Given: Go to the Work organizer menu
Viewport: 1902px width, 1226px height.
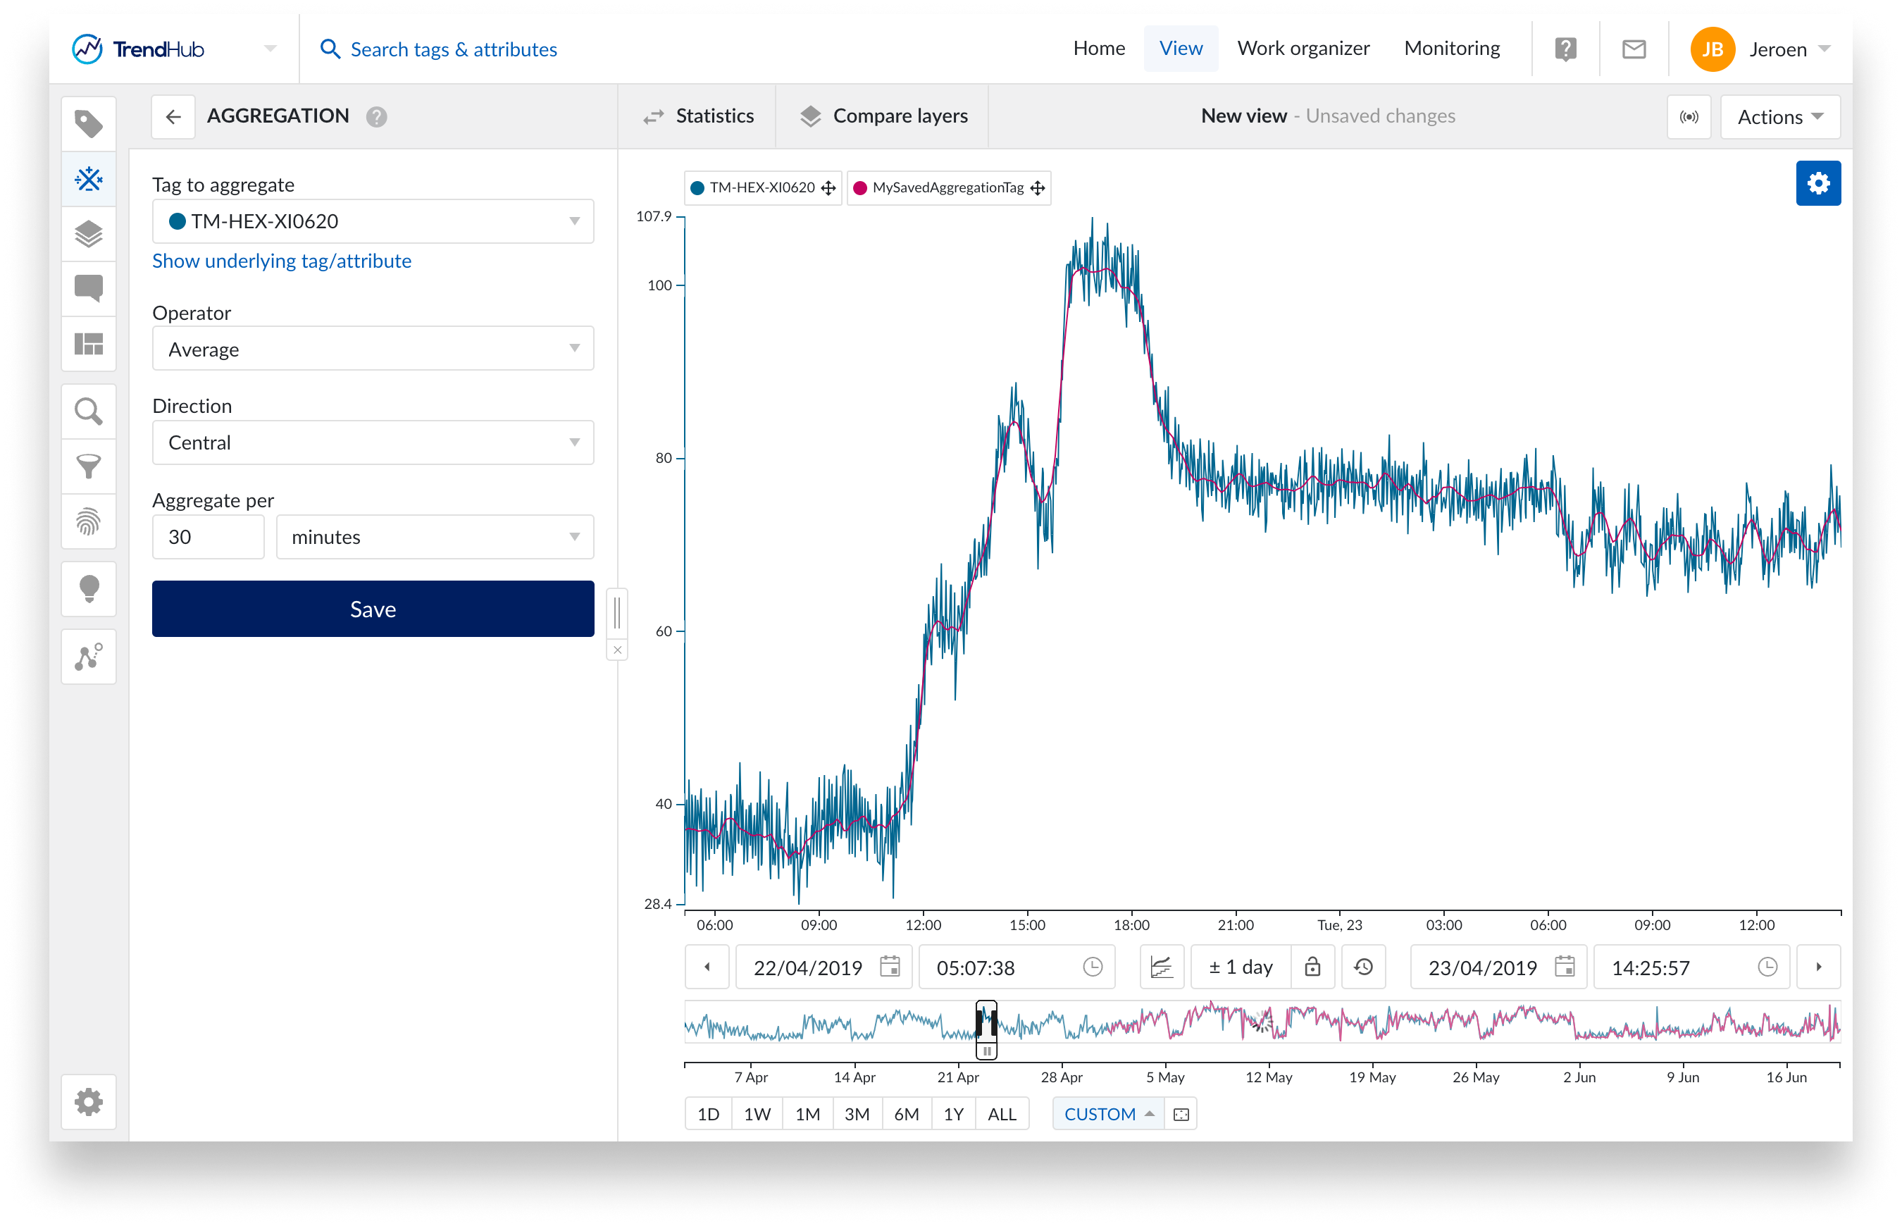Looking at the screenshot, I should tap(1303, 49).
